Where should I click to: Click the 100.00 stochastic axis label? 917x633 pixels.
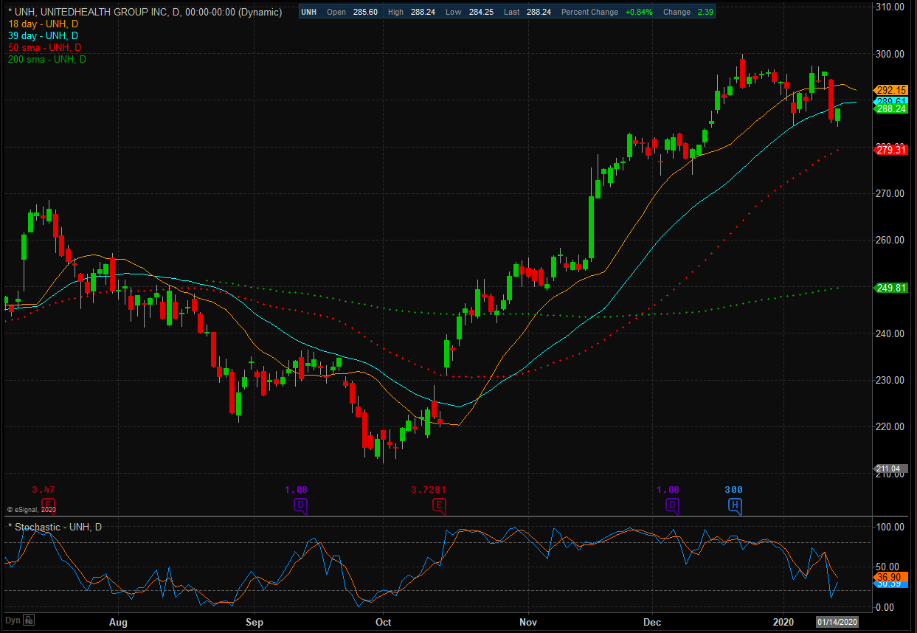(891, 527)
